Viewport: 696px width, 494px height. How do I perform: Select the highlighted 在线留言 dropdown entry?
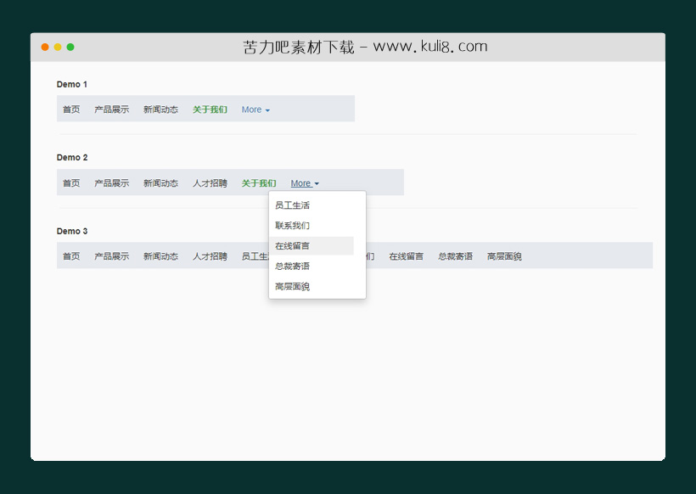point(291,245)
